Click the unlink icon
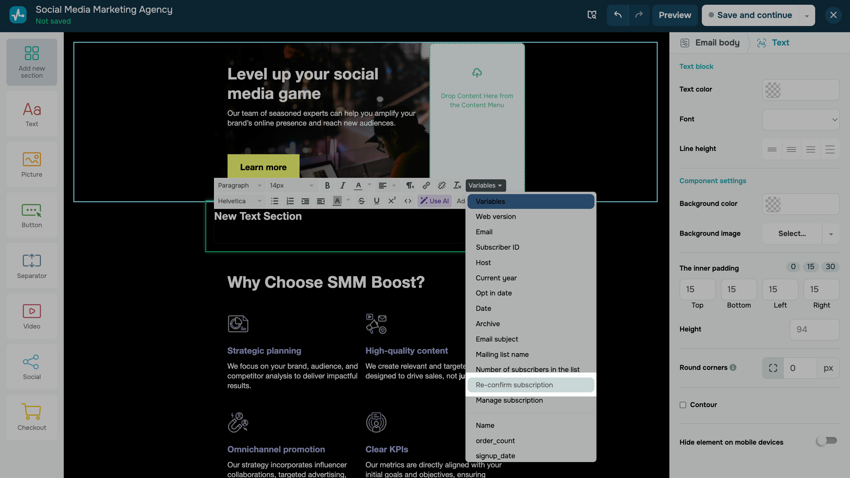 [442, 185]
